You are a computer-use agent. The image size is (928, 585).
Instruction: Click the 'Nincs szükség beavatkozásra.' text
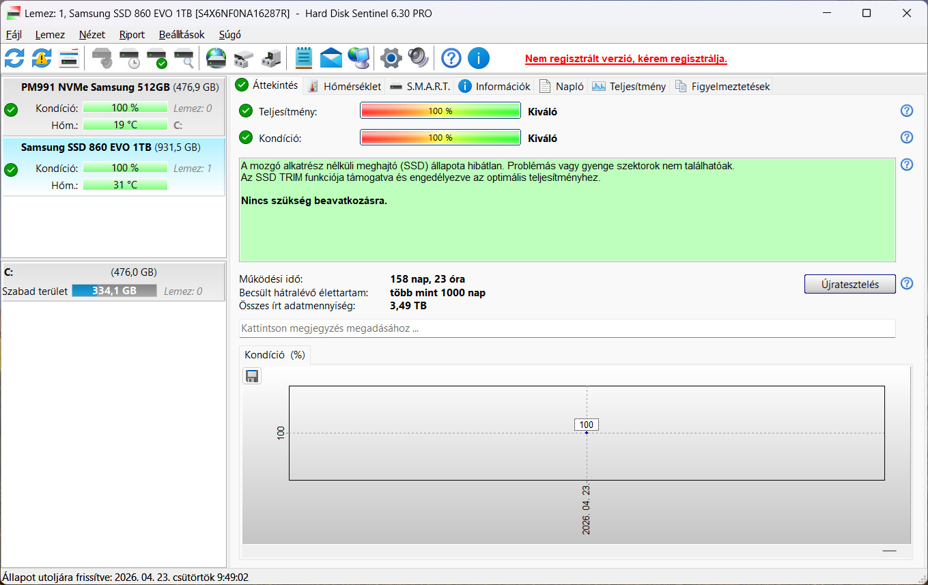coord(314,201)
